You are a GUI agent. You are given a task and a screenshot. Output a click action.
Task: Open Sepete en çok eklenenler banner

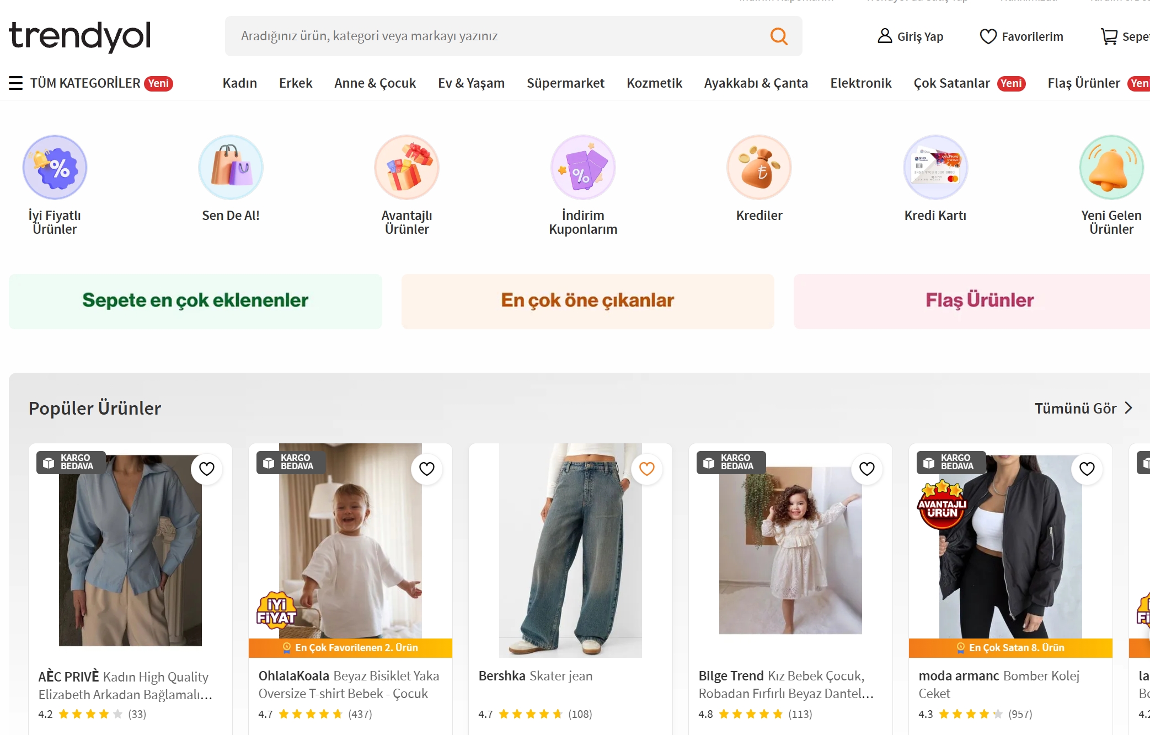tap(195, 301)
